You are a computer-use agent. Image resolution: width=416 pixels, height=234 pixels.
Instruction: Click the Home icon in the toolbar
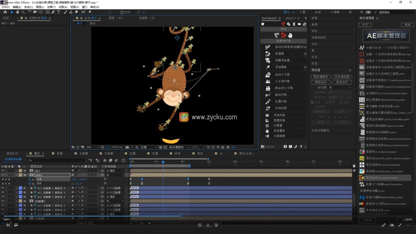coord(5,12)
